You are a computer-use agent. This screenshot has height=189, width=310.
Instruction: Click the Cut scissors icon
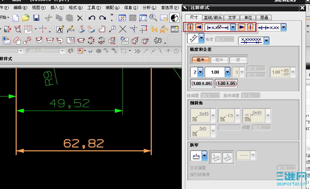pos(49,18)
